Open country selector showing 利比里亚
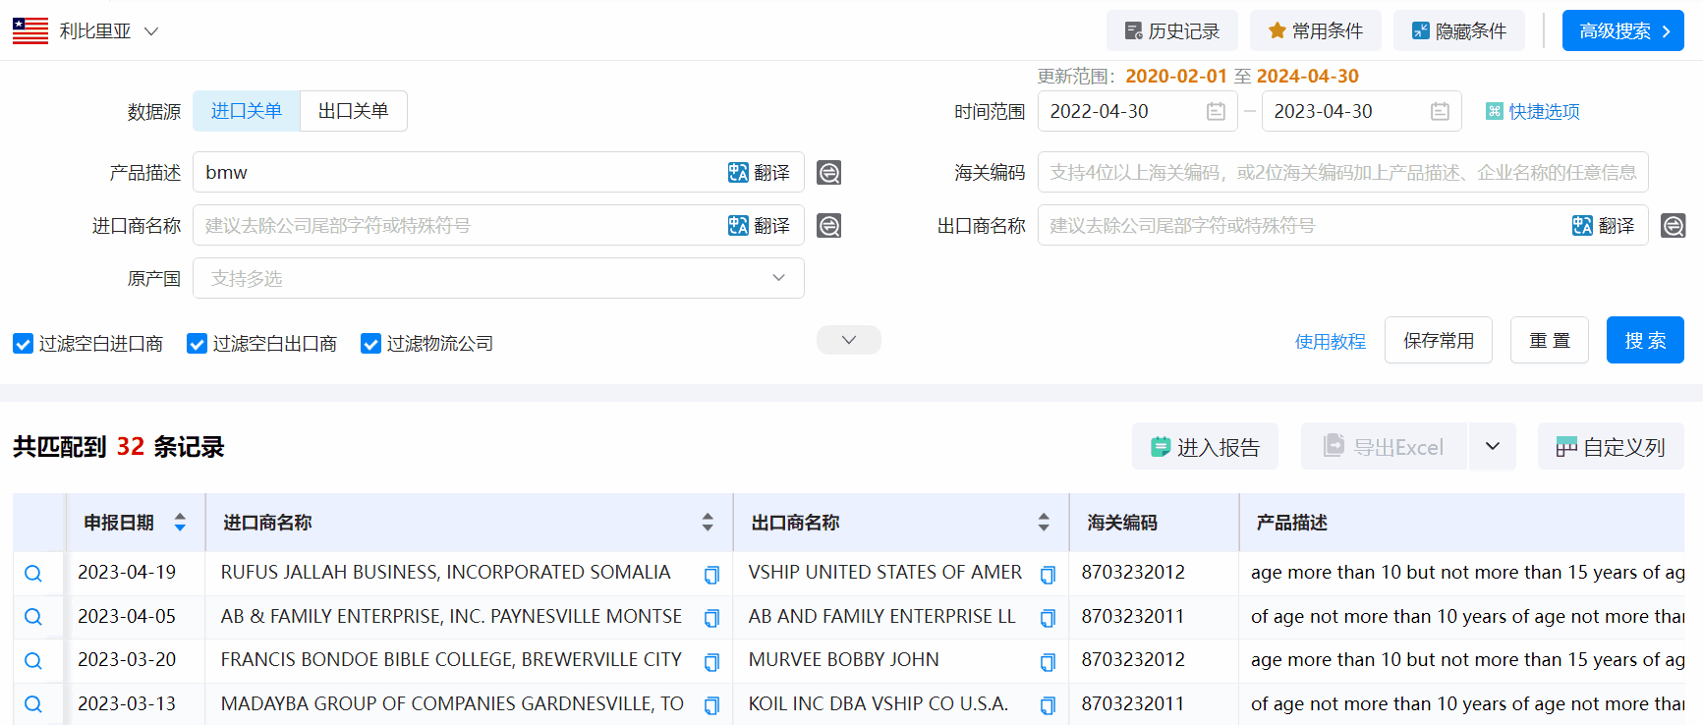 click(x=86, y=31)
